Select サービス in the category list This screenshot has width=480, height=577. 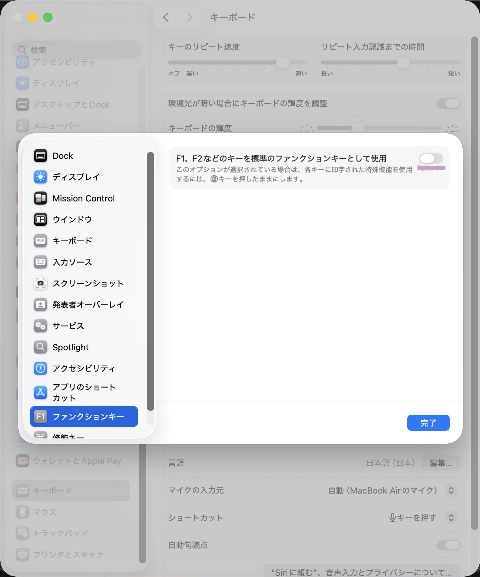84,326
